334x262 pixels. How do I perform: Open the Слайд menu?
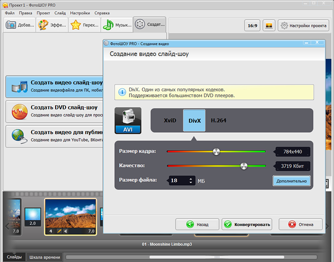pyautogui.click(x=60, y=13)
